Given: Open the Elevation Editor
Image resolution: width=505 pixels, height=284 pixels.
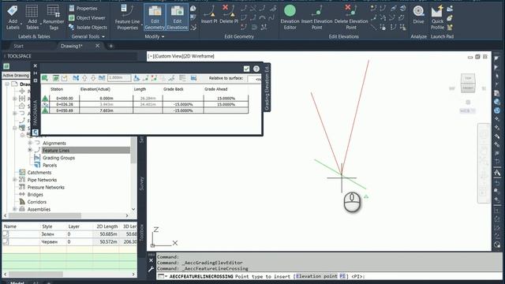Looking at the screenshot, I should coord(290,17).
